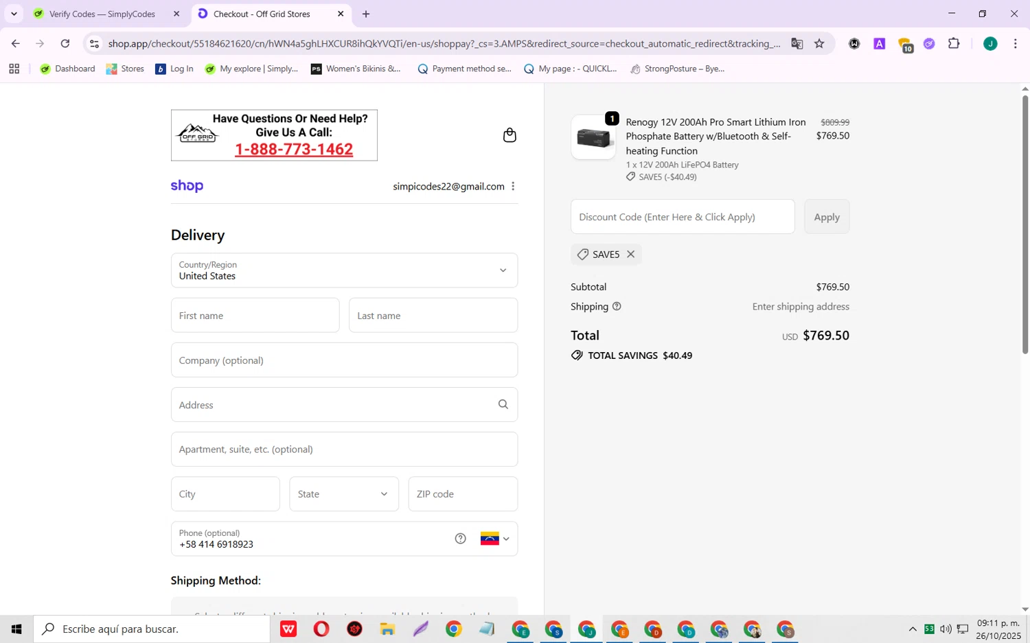Screen dimensions: 1030x643
Task: Click the Address field search magnifier
Action: (503, 404)
